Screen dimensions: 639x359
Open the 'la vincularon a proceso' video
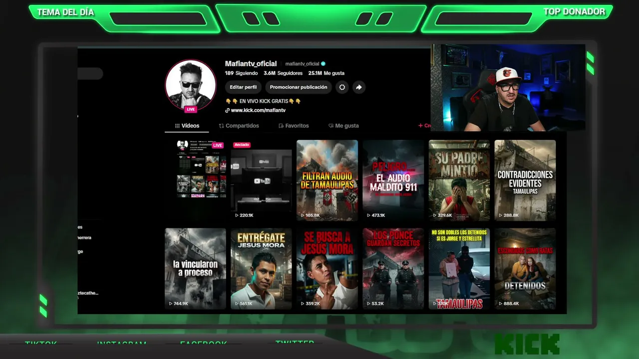point(195,269)
